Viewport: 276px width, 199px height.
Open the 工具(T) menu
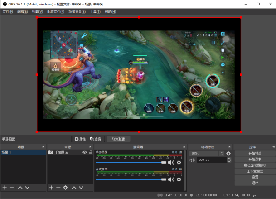tap(95, 12)
